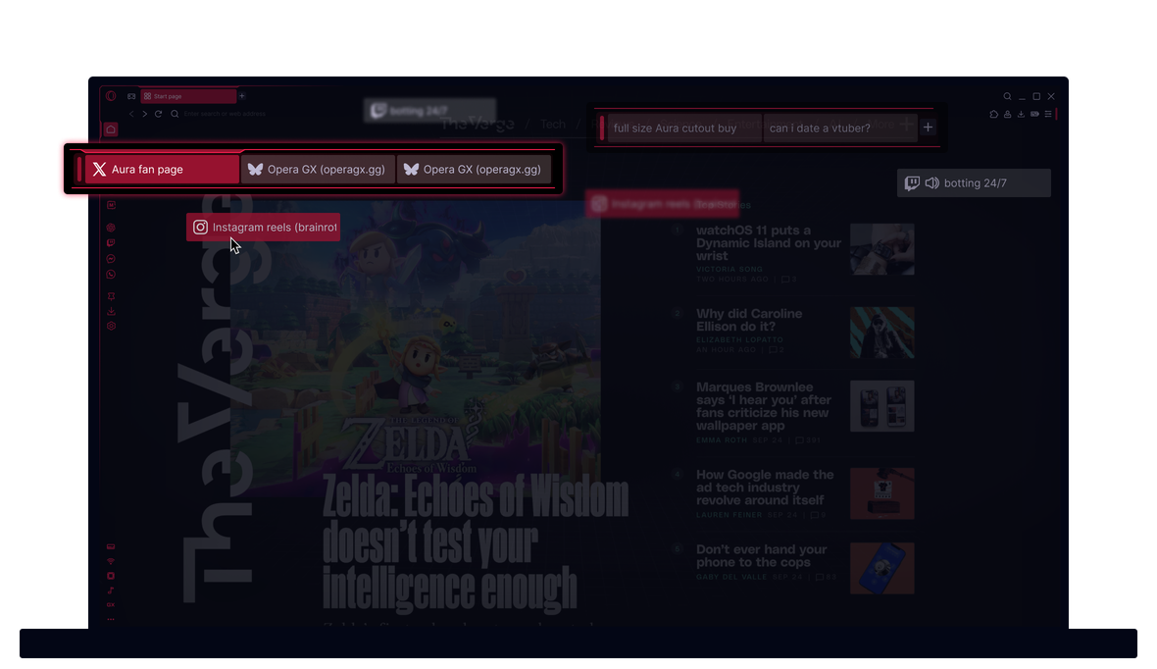Mute the 'botting 24/7' stream speaker icon
This screenshot has height=669, width=1157.
point(931,182)
